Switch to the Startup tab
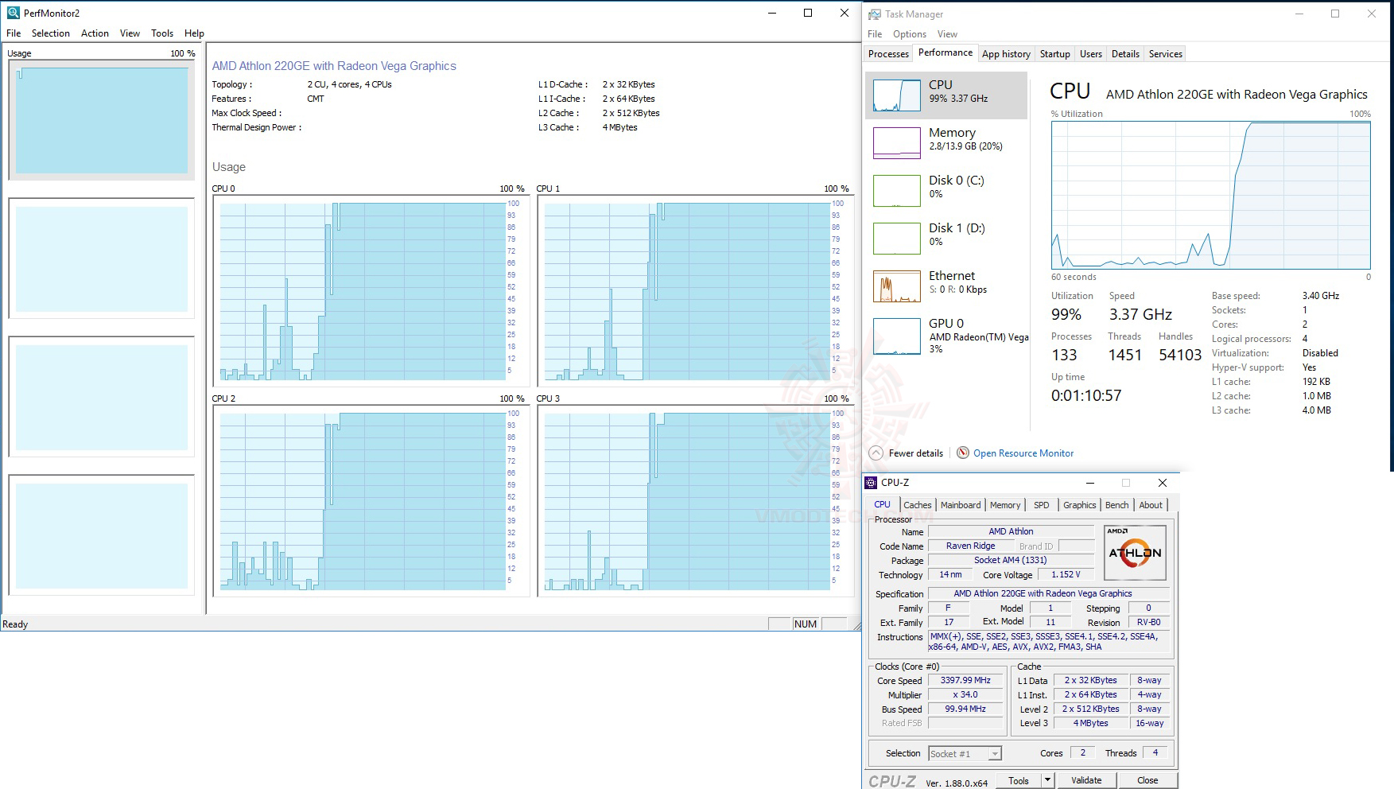 (1054, 54)
